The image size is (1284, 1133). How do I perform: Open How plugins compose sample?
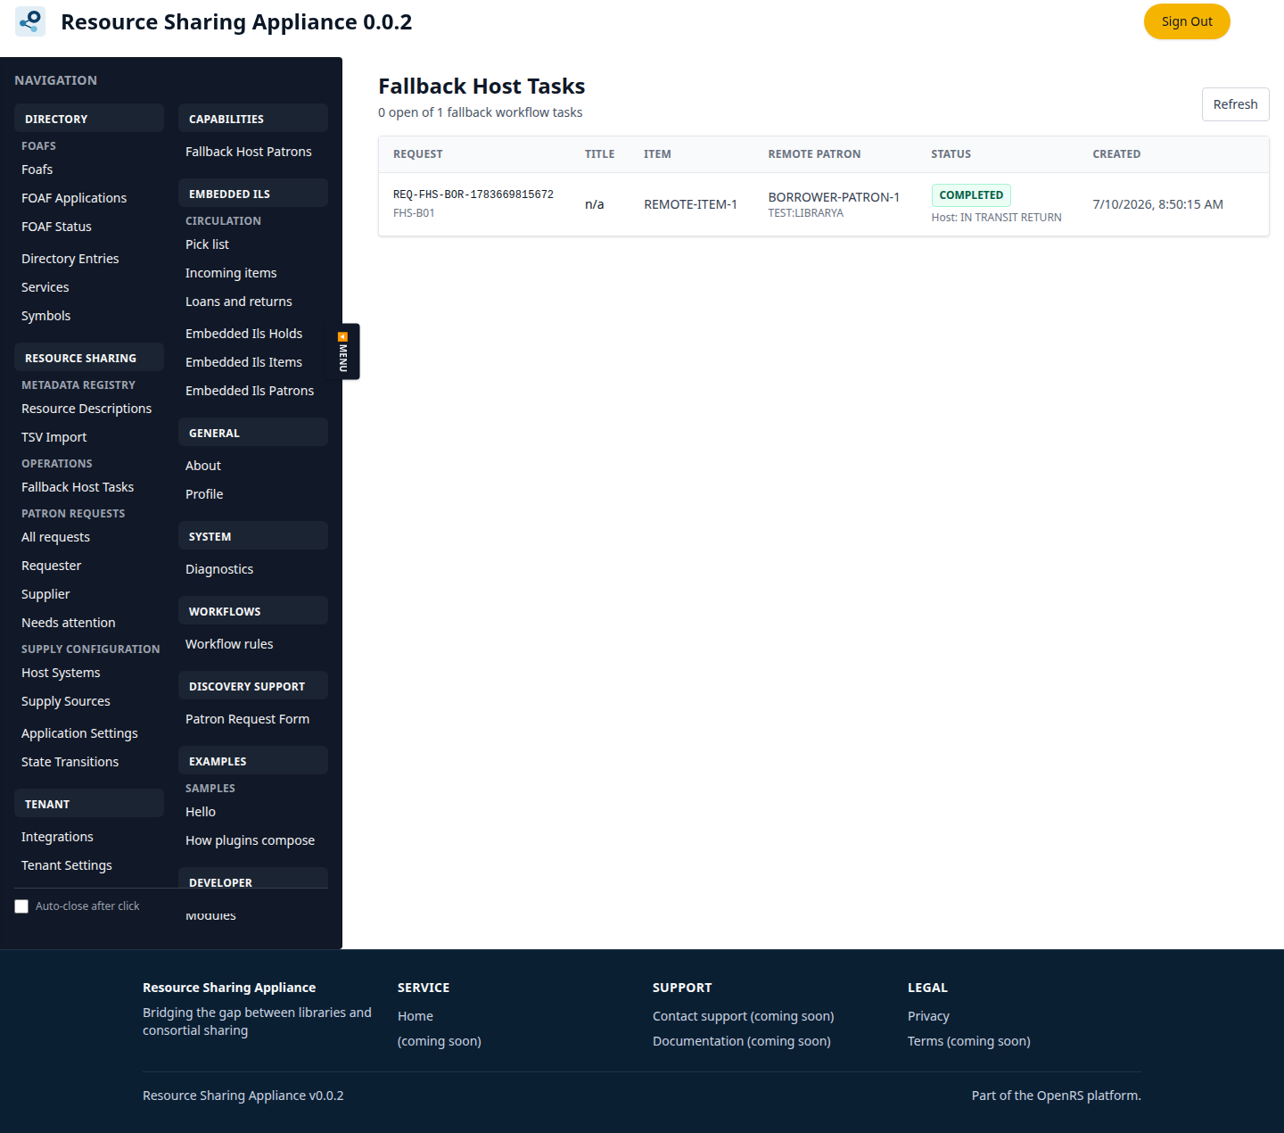point(250,840)
